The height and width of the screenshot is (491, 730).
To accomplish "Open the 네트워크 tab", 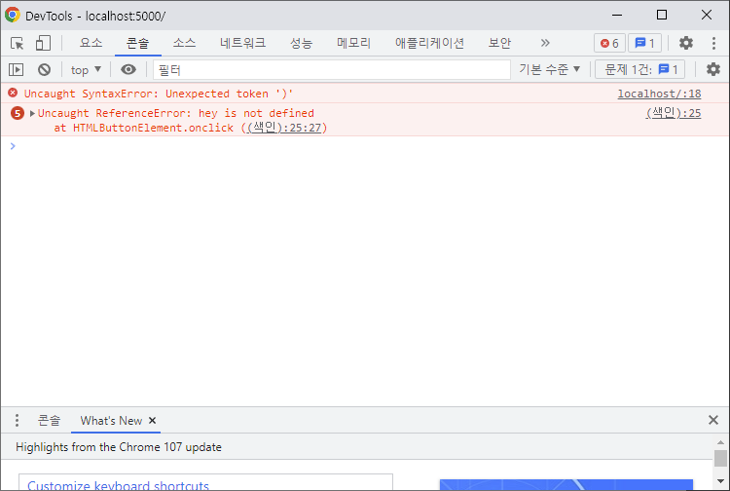I will (242, 43).
